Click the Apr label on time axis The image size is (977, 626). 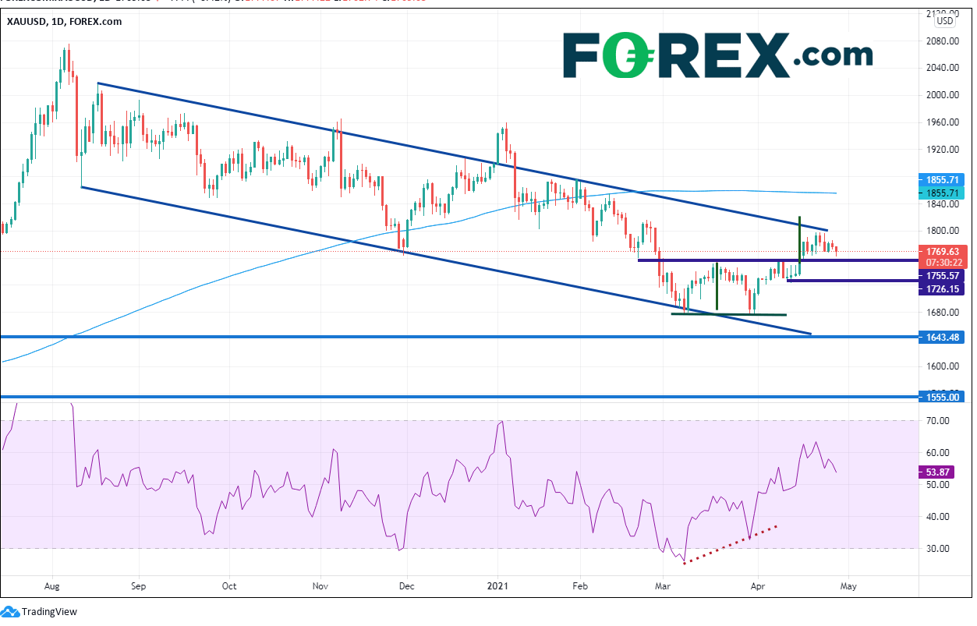click(x=757, y=585)
